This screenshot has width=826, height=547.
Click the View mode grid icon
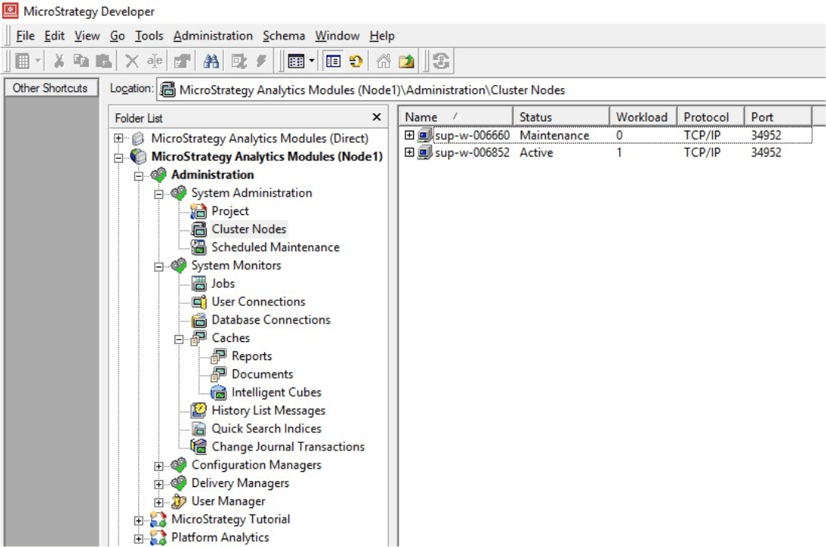tap(296, 61)
